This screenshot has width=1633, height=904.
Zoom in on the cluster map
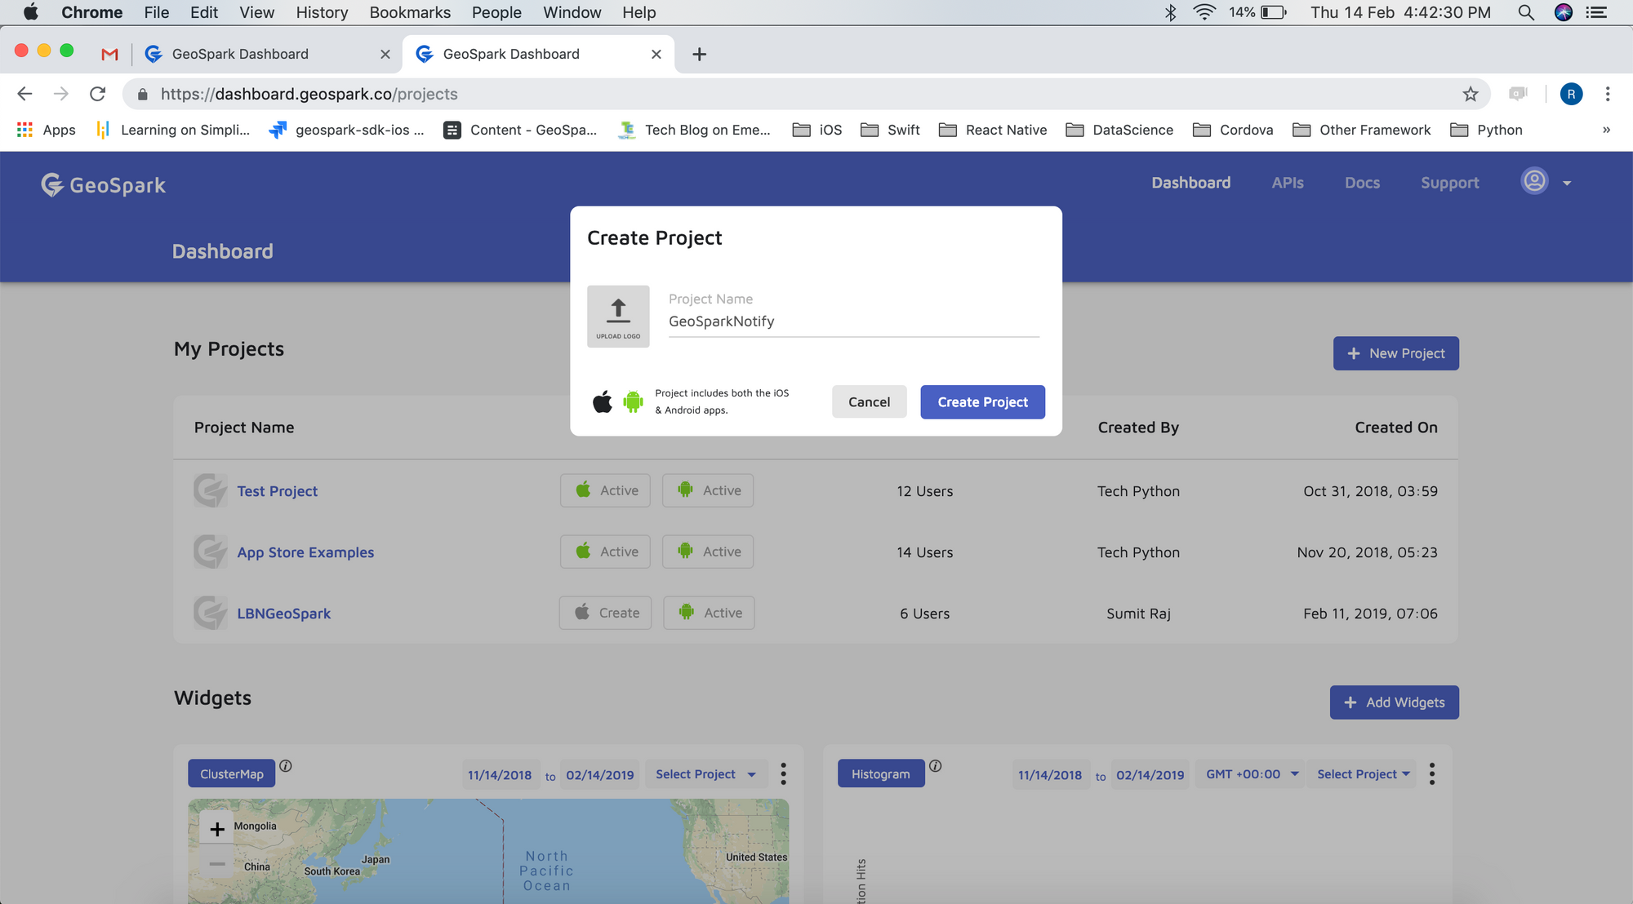pos(217,829)
